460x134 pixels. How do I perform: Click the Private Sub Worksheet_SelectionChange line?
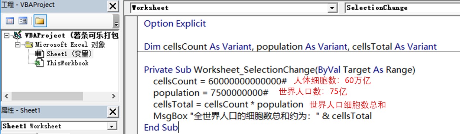280,70
